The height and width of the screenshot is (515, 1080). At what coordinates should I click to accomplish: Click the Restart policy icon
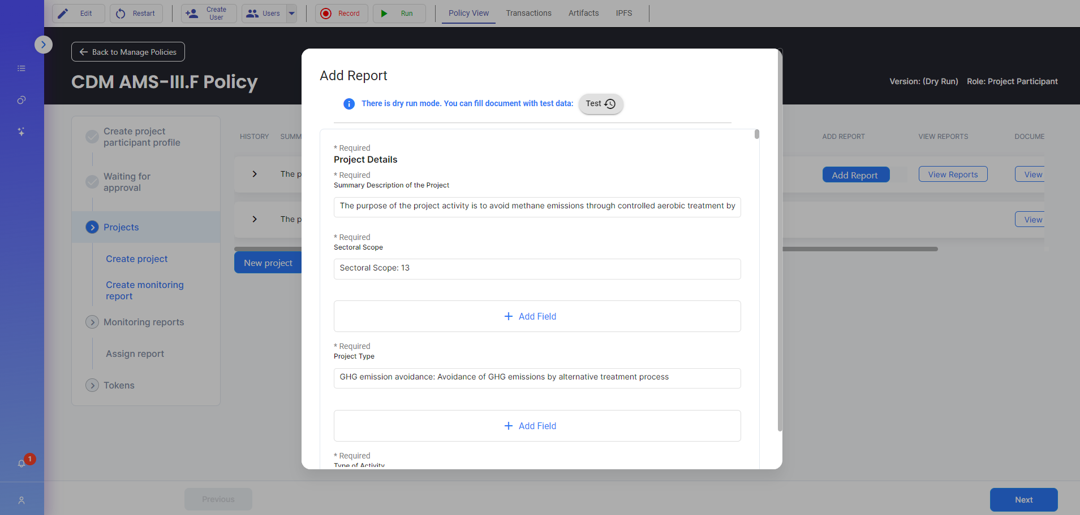pyautogui.click(x=121, y=14)
